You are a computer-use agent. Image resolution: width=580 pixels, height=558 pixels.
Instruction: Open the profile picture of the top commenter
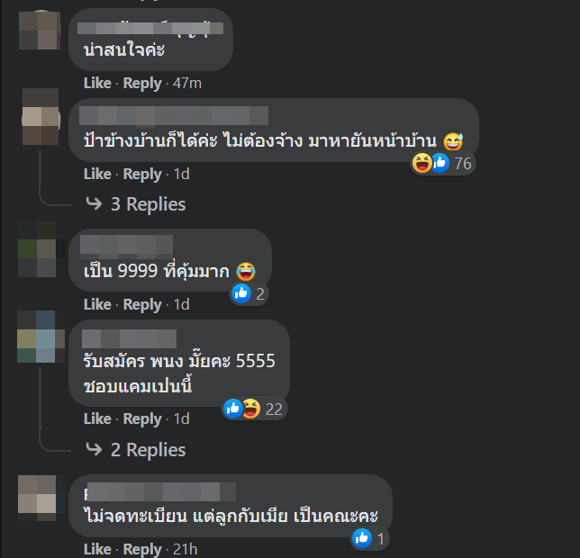point(40,31)
